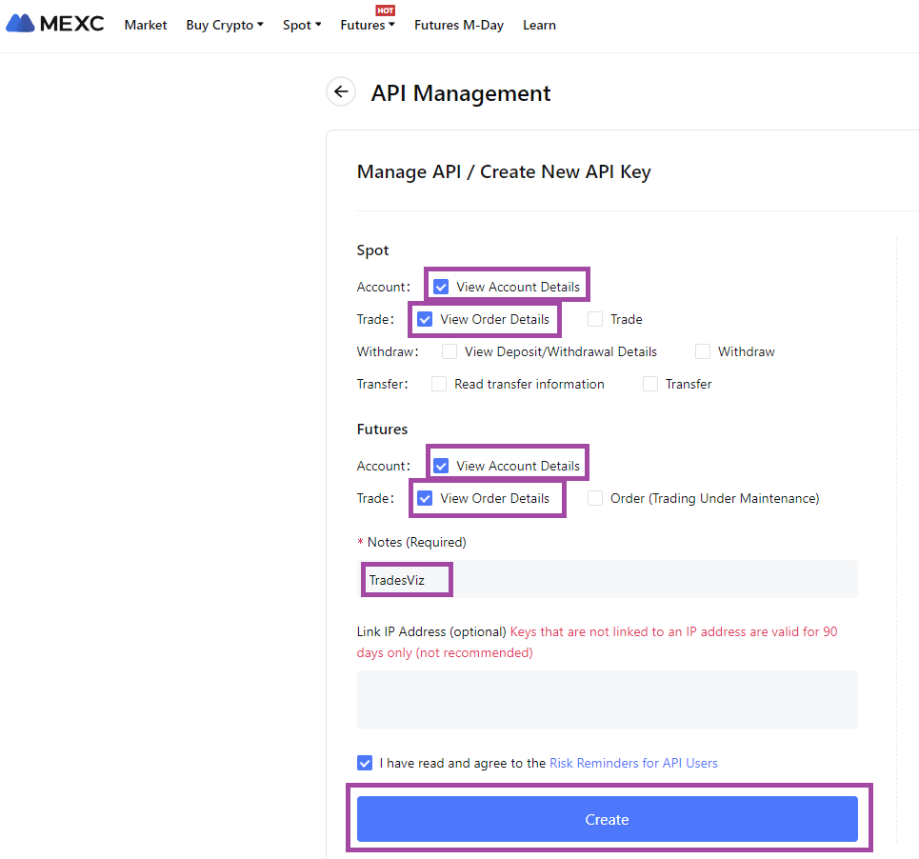Open the Futures M-Day page
The width and height of the screenshot is (919, 859).
(x=459, y=25)
